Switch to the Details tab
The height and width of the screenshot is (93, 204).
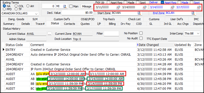pos(26,24)
